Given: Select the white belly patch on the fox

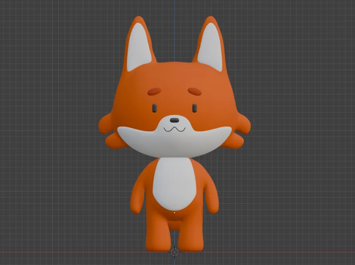Looking at the screenshot, I should [x=174, y=184].
